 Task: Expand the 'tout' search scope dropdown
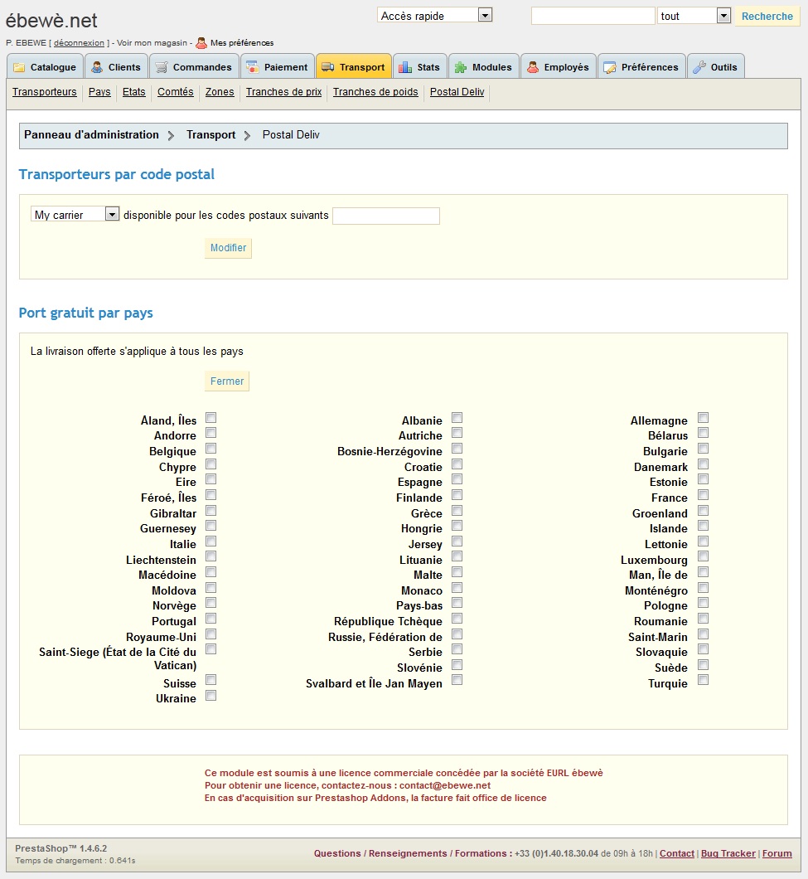coord(694,16)
